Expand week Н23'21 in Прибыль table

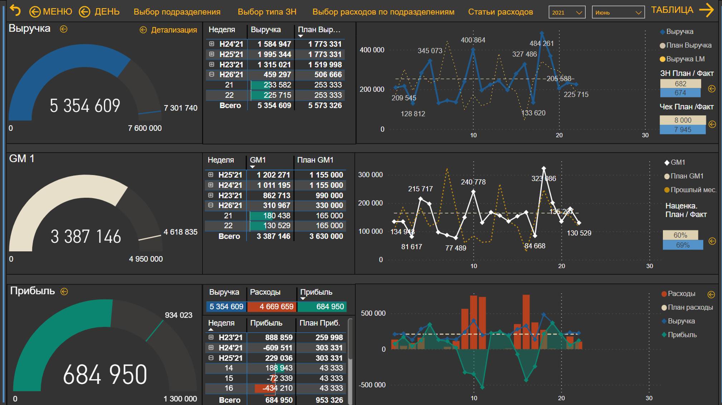pyautogui.click(x=211, y=337)
